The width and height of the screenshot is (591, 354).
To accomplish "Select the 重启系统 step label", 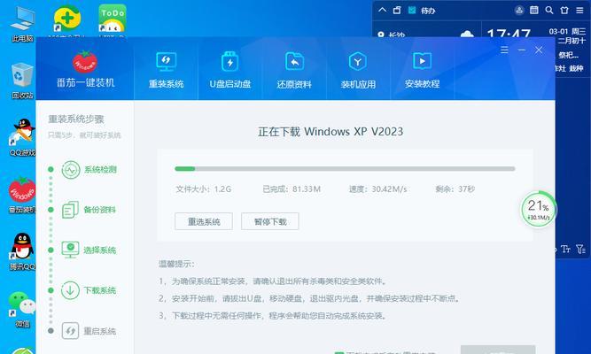I will pyautogui.click(x=100, y=331).
